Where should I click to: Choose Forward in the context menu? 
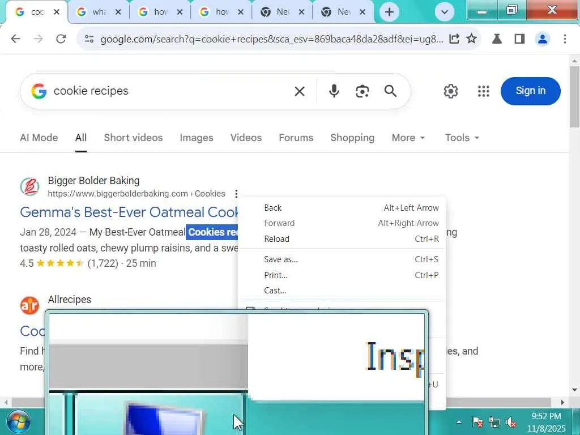pos(342,223)
